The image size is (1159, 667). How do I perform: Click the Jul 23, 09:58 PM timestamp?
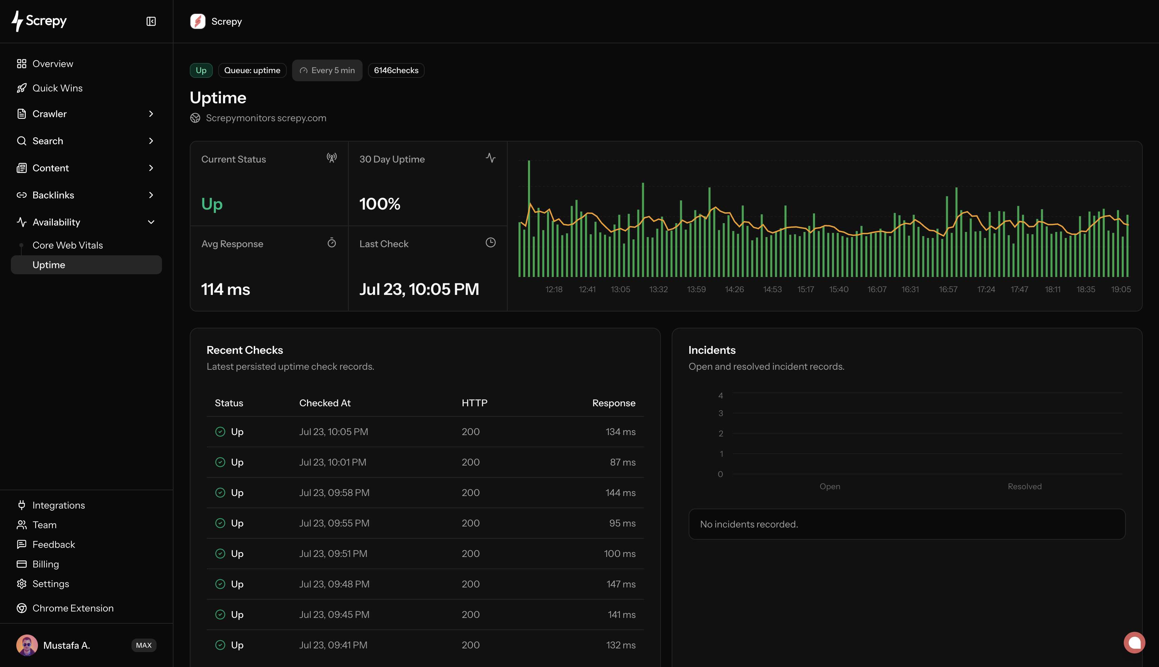(334, 492)
